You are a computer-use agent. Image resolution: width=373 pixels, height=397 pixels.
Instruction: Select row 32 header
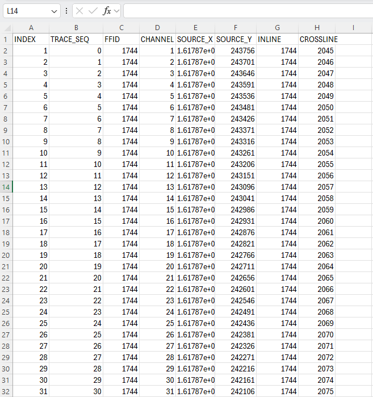tap(6, 391)
